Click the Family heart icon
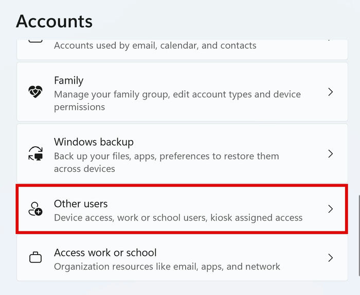Screen dimensions: 360x295 [x=35, y=92]
